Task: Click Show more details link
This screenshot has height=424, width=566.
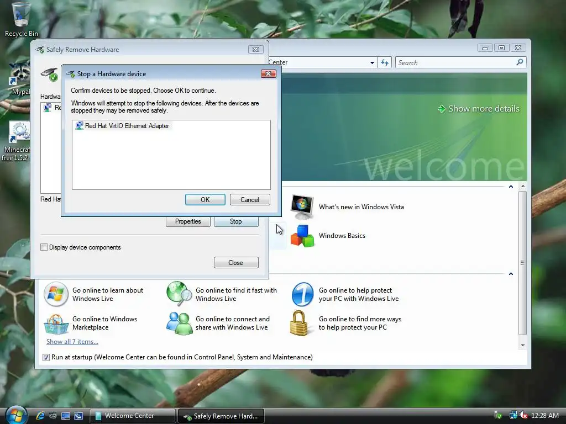Action: [484, 109]
